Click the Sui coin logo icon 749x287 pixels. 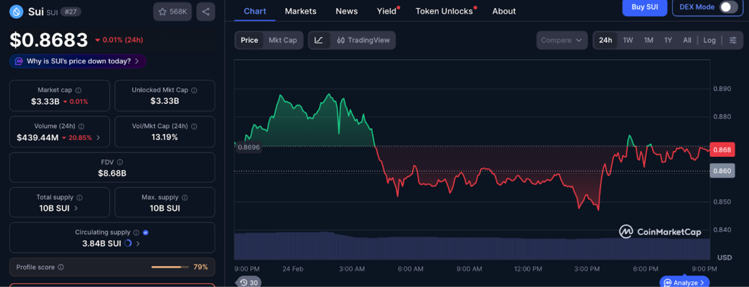(x=16, y=11)
